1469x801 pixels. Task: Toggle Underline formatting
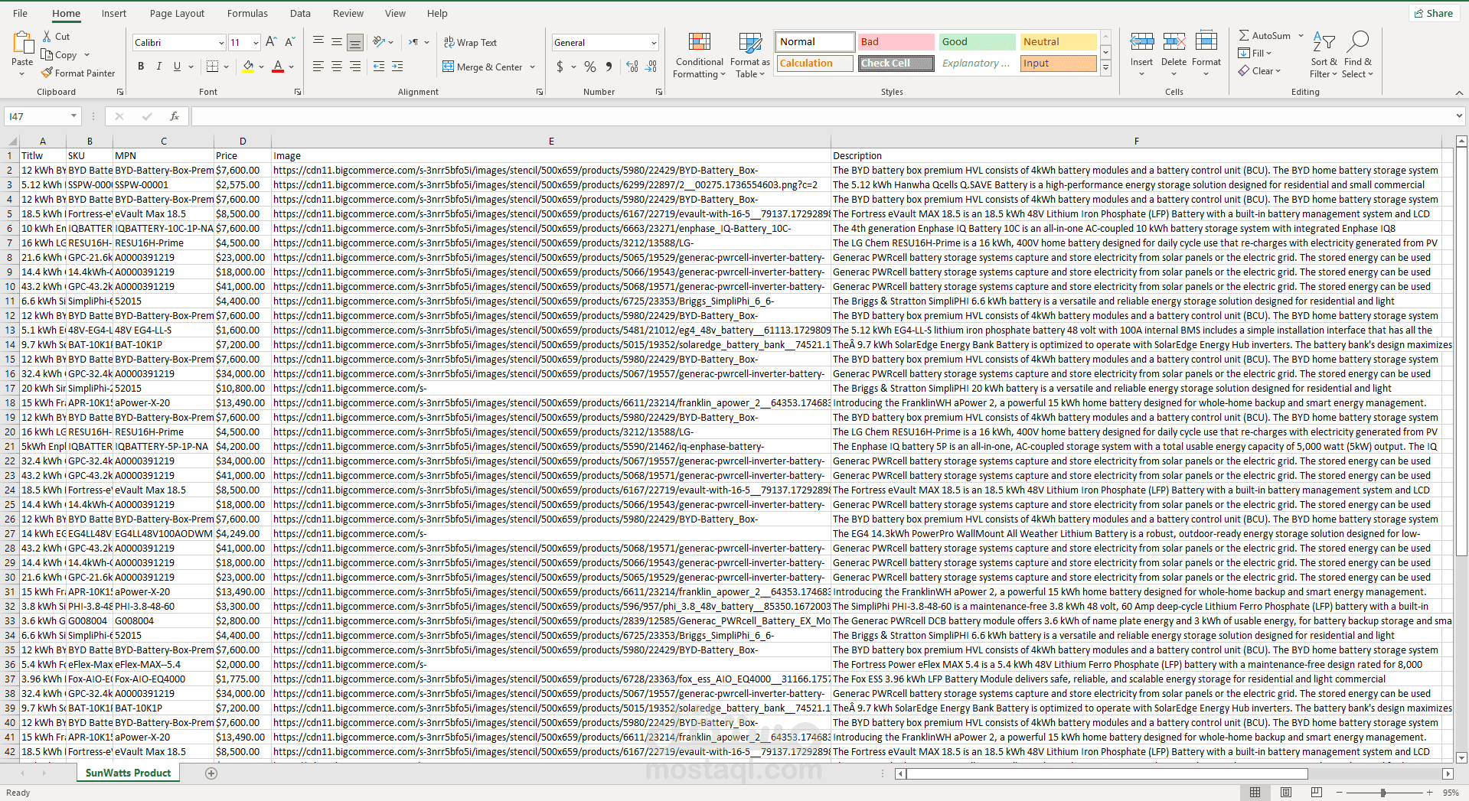click(177, 67)
